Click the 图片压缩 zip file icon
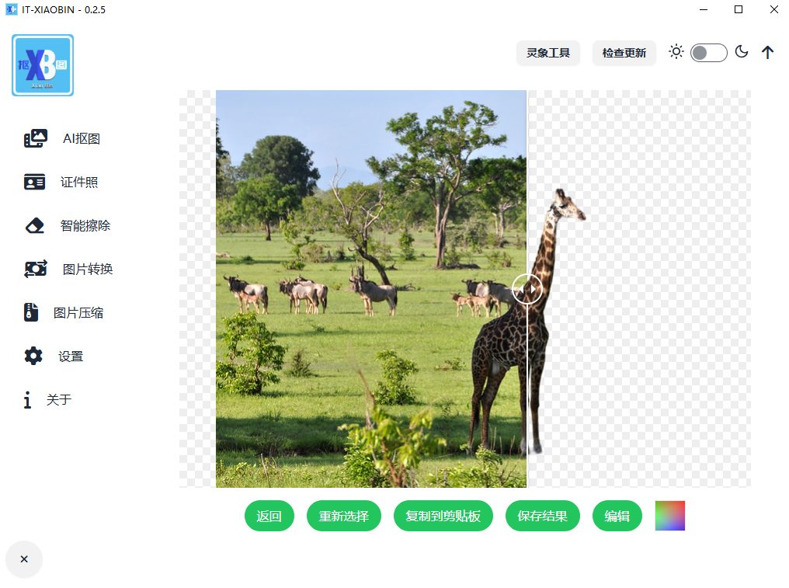This screenshot has width=789, height=588. (x=30, y=313)
